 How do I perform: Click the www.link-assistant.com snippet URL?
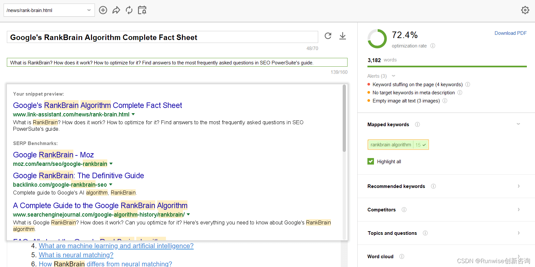coord(71,114)
